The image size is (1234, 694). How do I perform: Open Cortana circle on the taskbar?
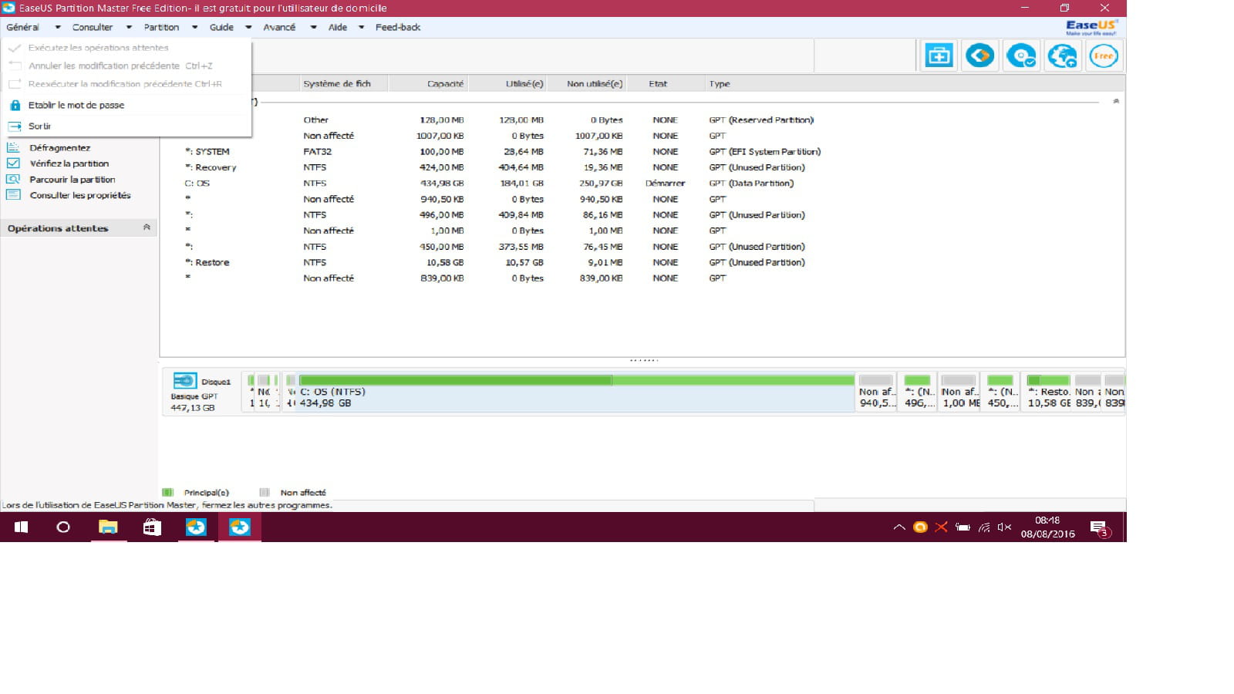point(63,527)
